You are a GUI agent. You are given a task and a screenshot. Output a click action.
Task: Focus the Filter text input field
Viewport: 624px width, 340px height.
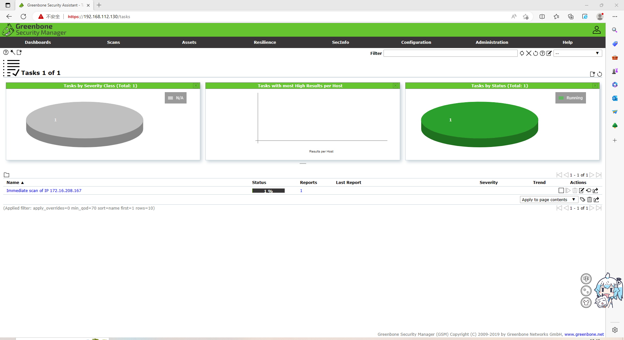click(450, 53)
